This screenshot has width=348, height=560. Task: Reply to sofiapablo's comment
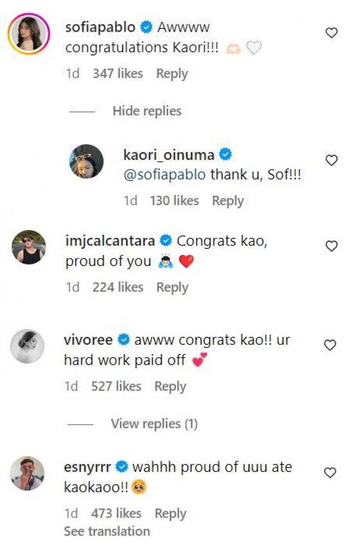[172, 74]
